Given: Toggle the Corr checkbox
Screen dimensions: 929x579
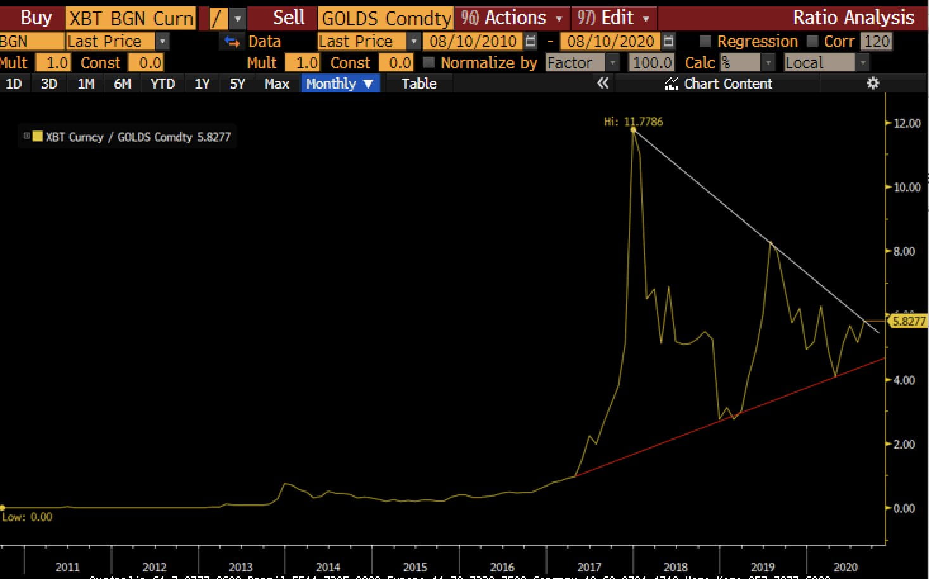Looking at the screenshot, I should (x=812, y=42).
